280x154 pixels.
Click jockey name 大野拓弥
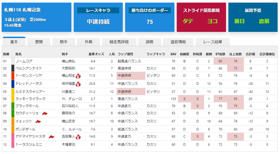[x=68, y=68]
